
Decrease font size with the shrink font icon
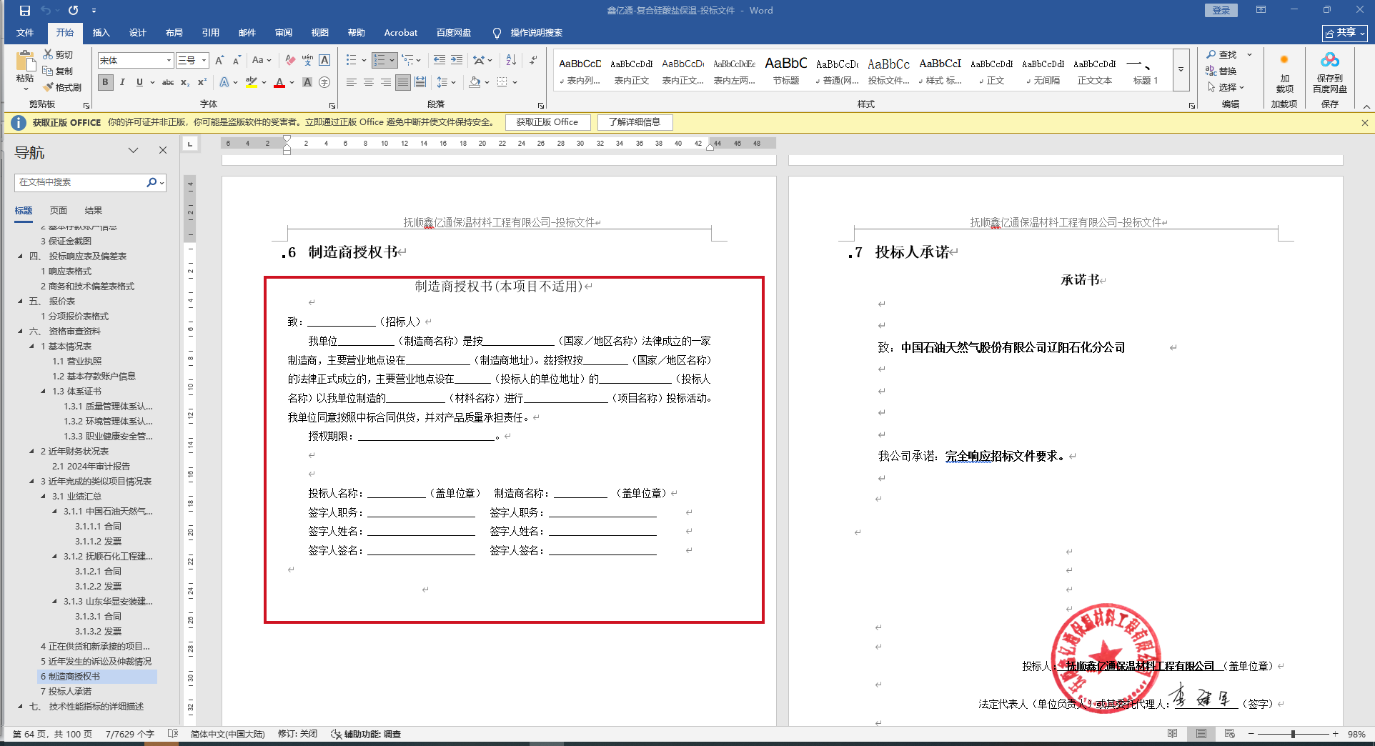[x=237, y=61]
